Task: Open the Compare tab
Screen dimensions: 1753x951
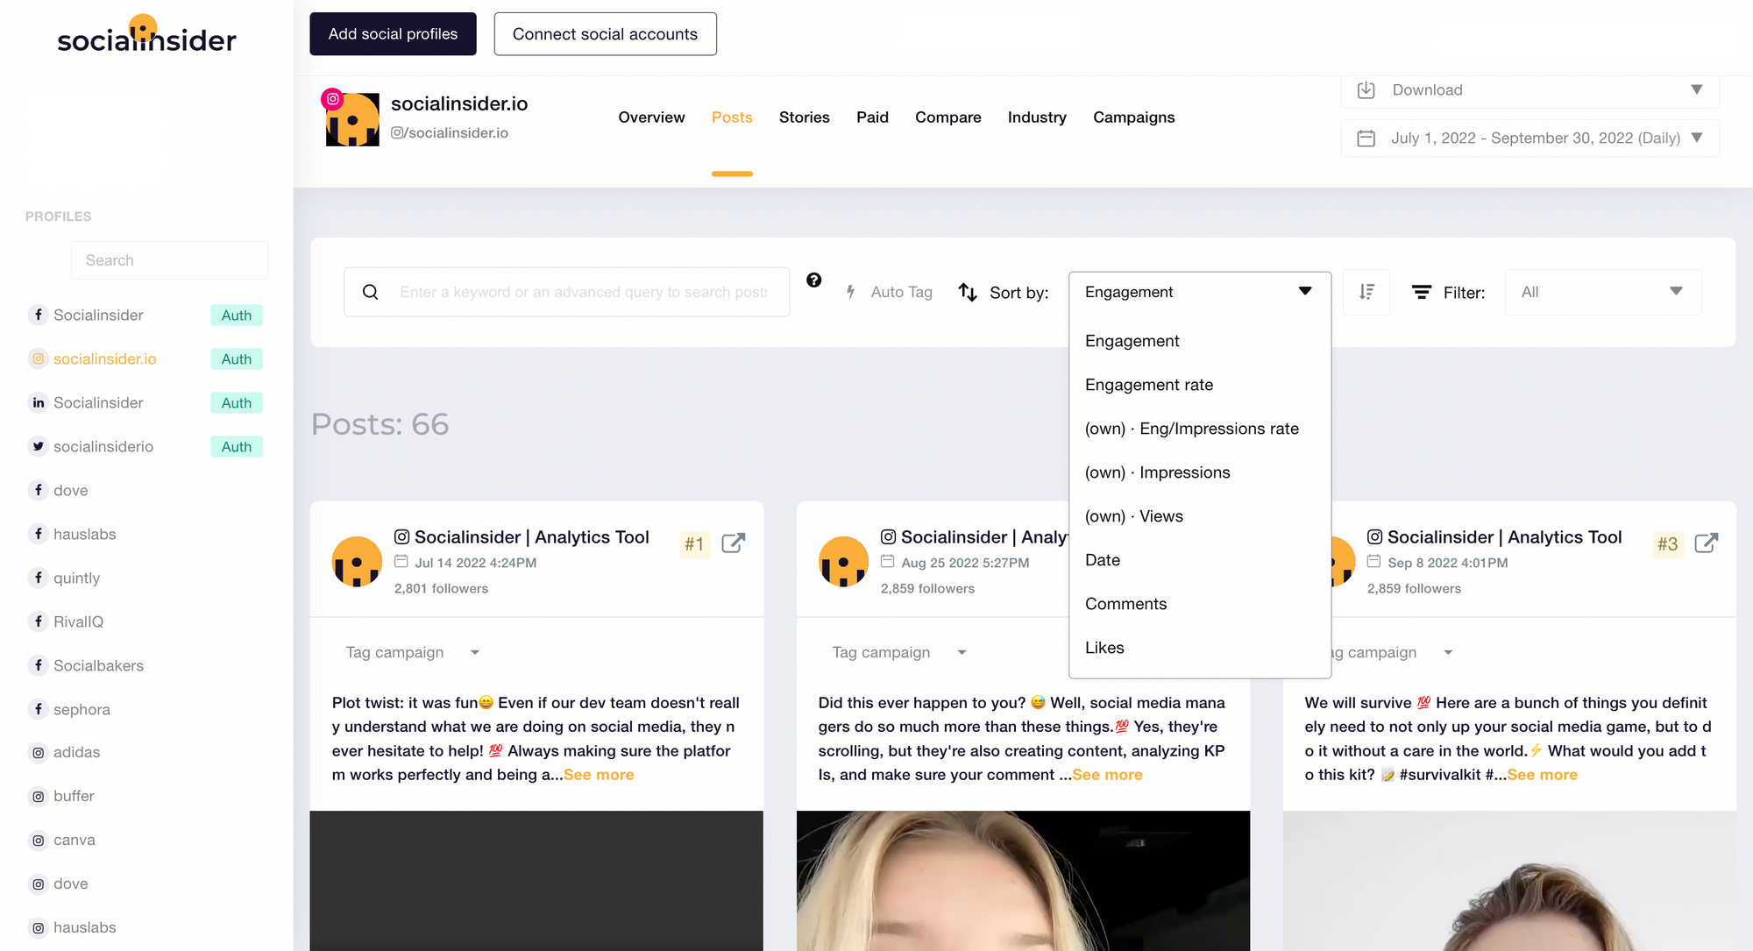Action: [947, 117]
